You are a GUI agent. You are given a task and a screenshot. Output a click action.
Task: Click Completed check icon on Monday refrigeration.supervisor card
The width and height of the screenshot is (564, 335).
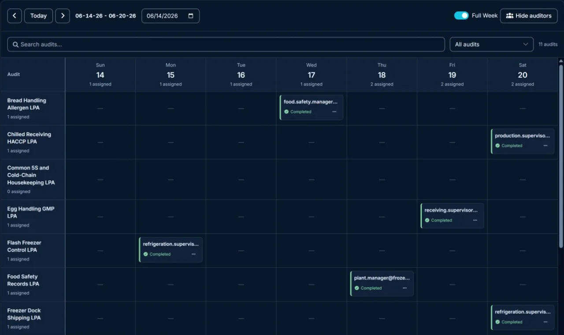[146, 254]
